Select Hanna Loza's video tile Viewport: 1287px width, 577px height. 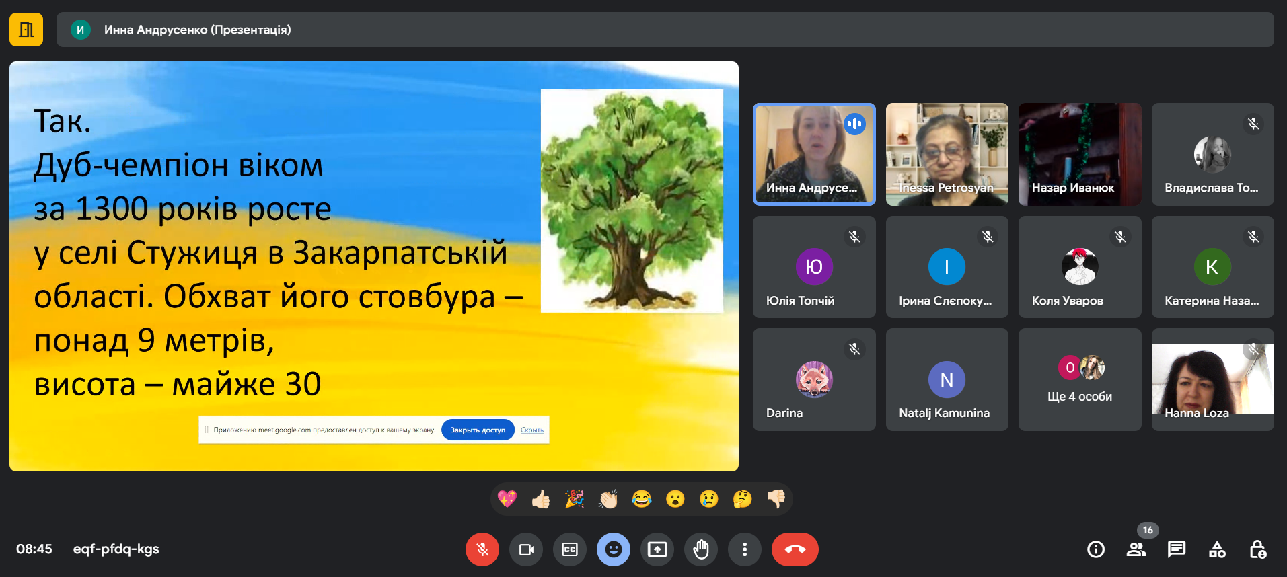[x=1212, y=380]
